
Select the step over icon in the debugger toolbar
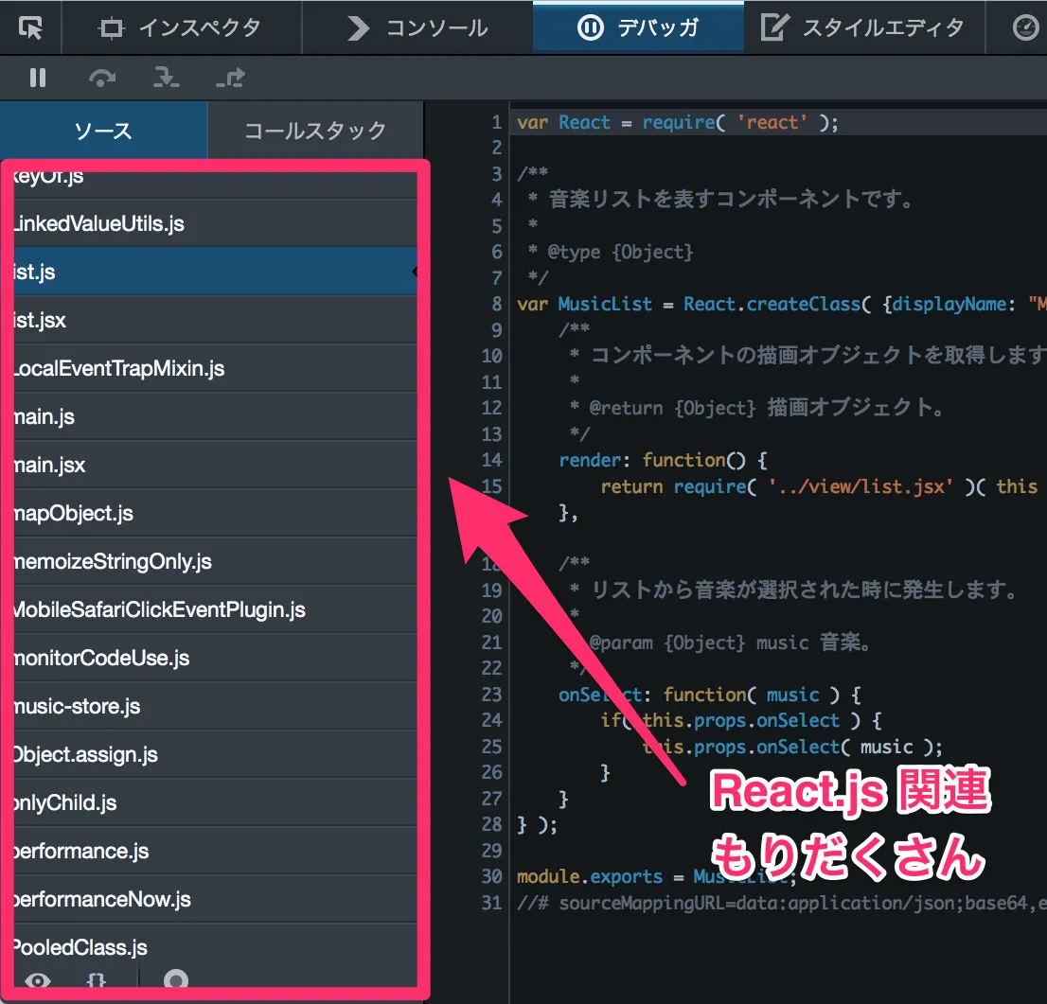pyautogui.click(x=101, y=78)
